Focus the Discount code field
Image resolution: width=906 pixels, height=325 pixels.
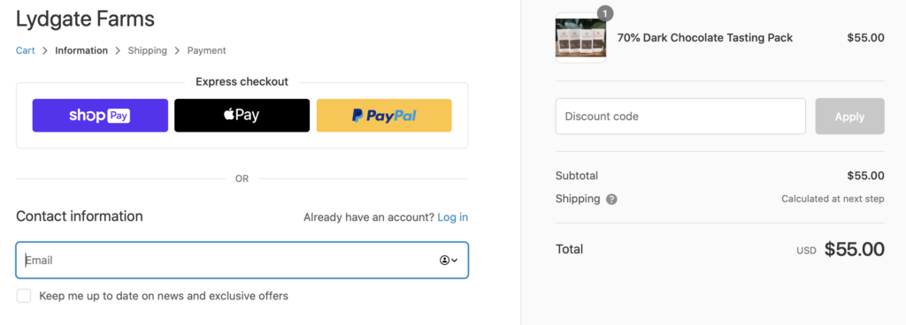pyautogui.click(x=680, y=117)
